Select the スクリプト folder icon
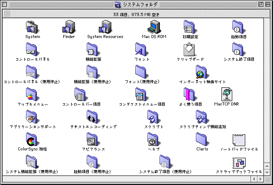Viewport: 273px width, 185px height. pyautogui.click(x=154, y=117)
